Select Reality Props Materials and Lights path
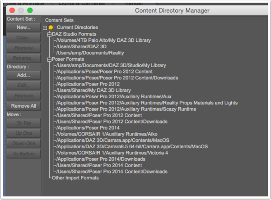 [147, 103]
